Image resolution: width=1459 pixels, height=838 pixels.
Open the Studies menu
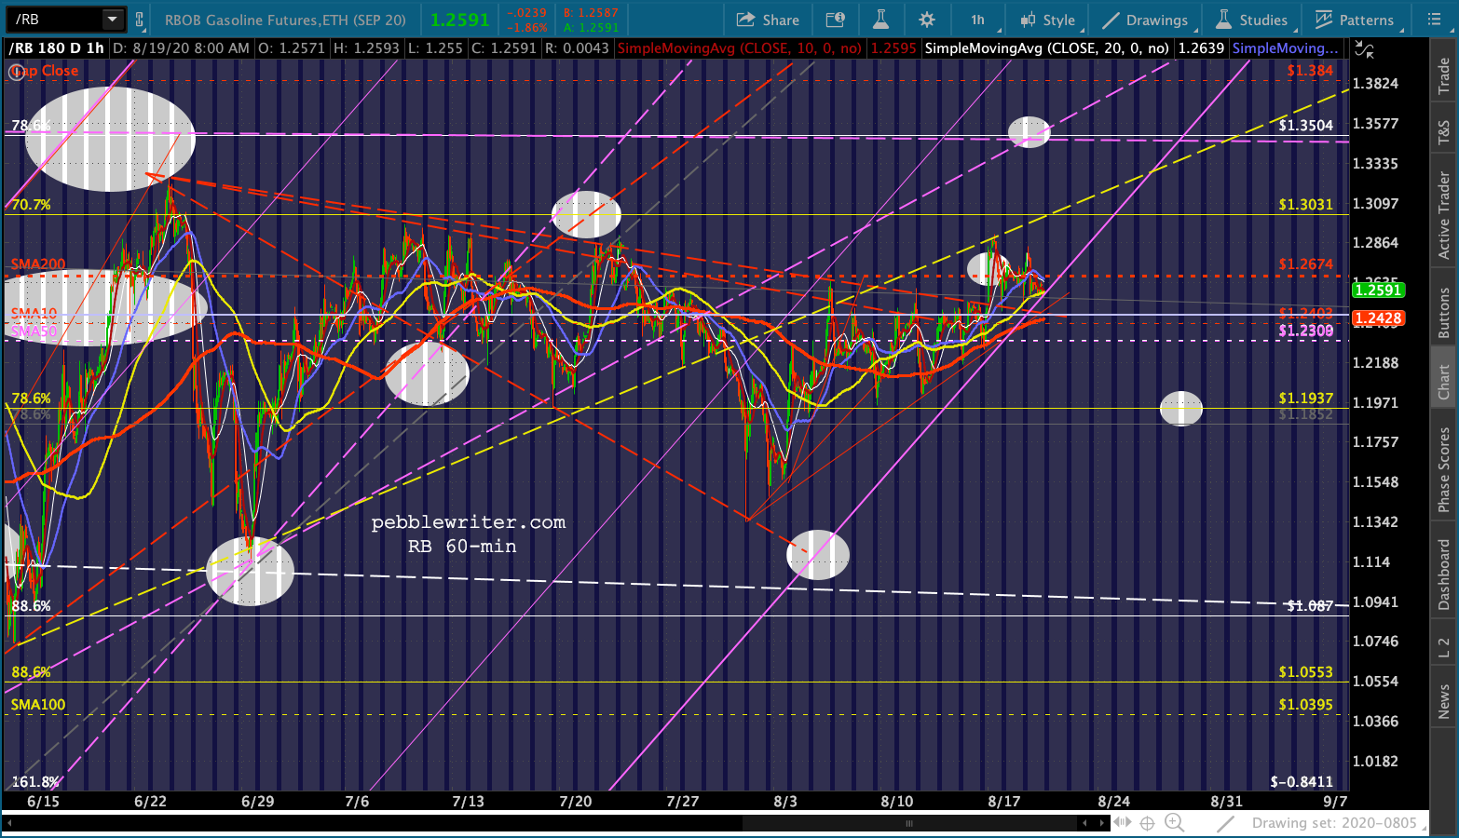point(1253,20)
